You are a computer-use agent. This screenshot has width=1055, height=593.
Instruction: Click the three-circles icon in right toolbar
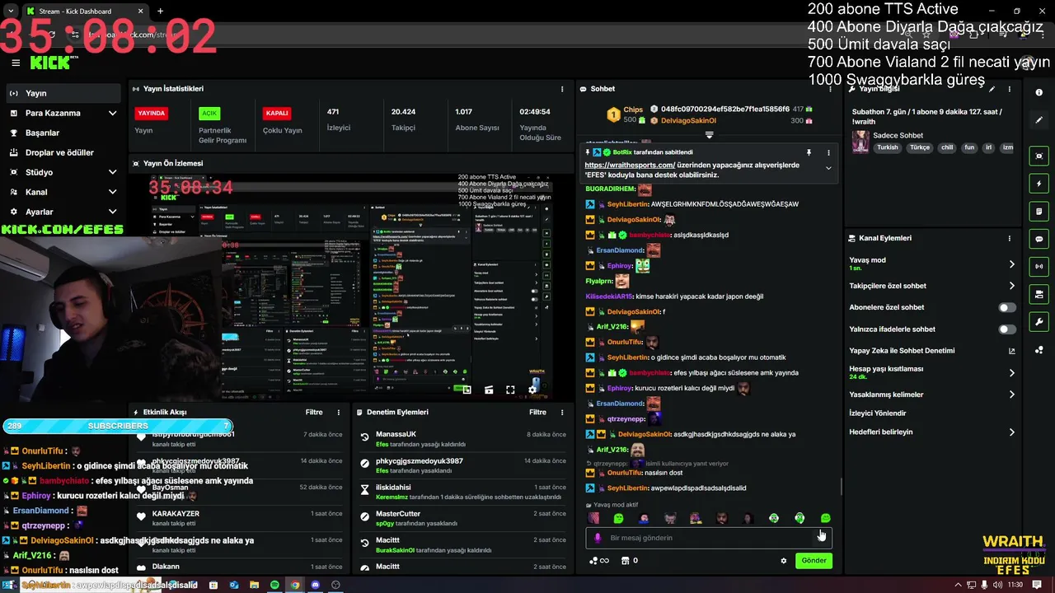1039,349
